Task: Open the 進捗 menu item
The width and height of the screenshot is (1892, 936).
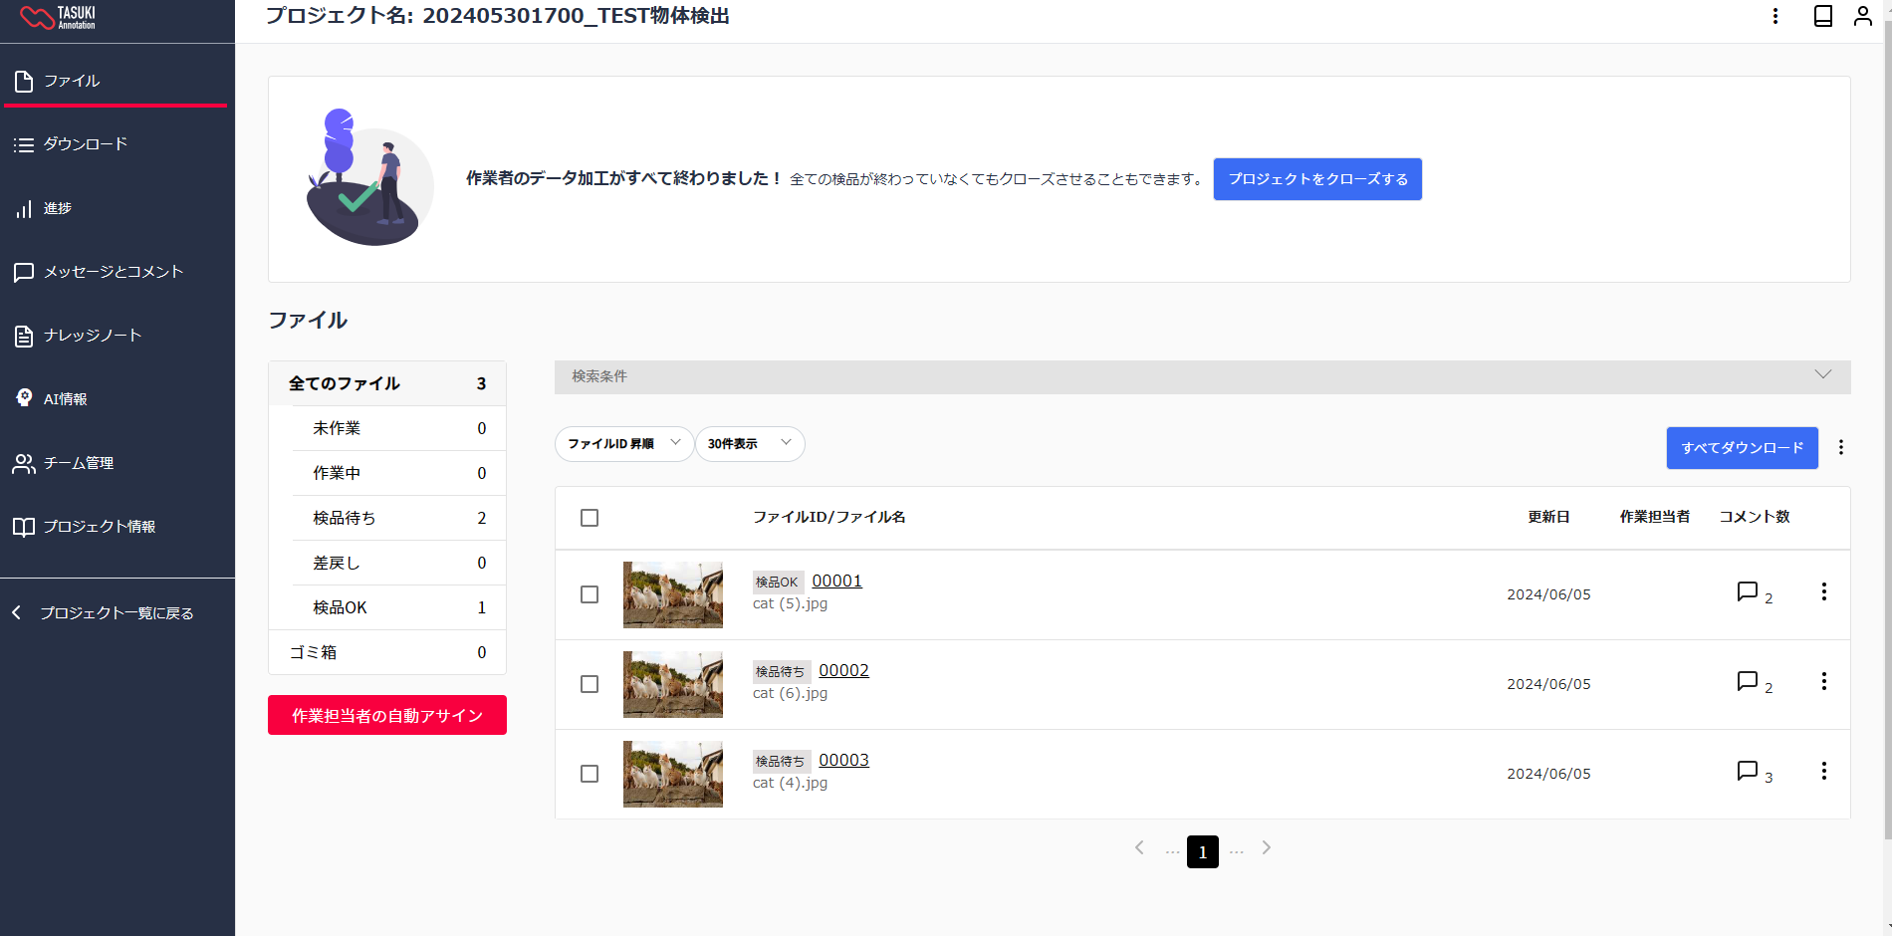Action: (x=117, y=209)
